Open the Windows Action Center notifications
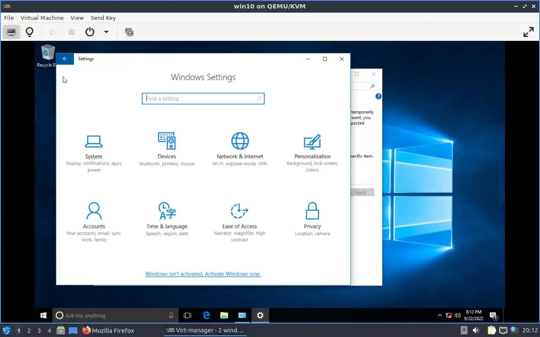 (493, 315)
